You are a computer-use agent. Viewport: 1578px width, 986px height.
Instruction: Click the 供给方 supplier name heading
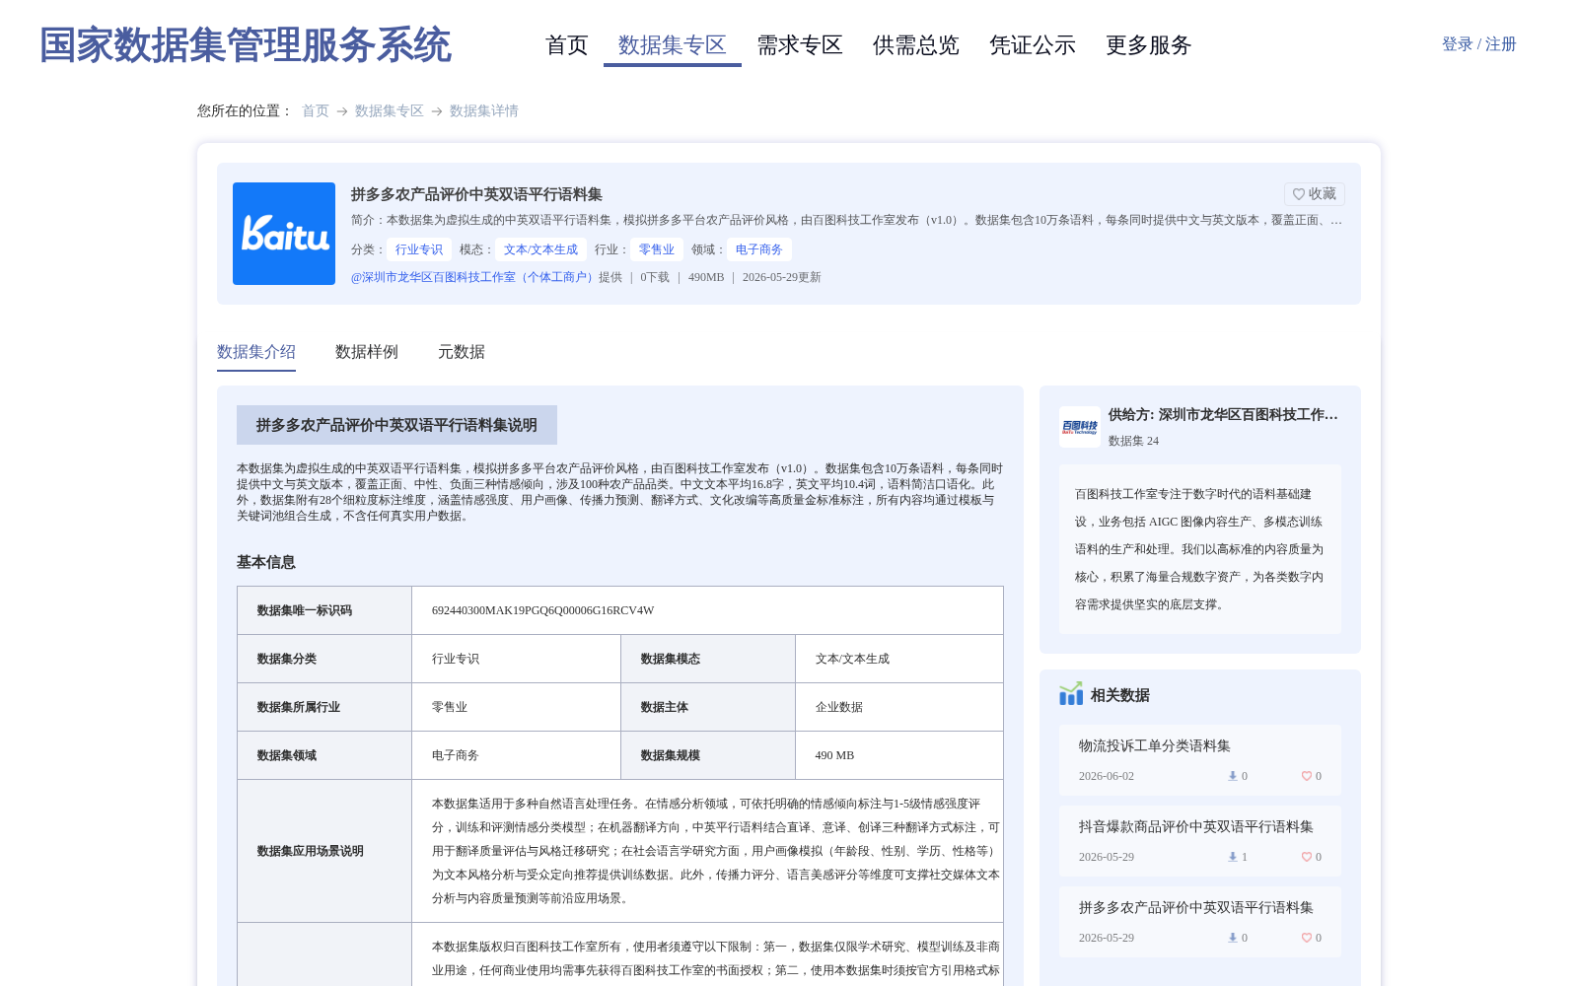[x=1223, y=415]
